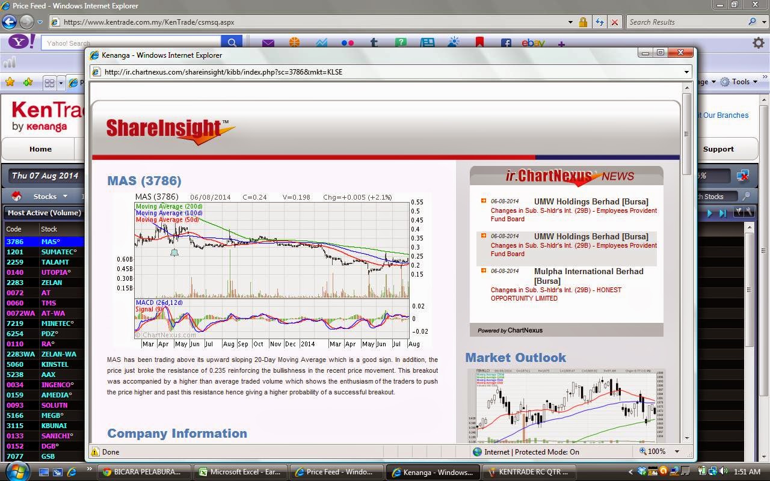Click the Yahoo! logo button

22,42
